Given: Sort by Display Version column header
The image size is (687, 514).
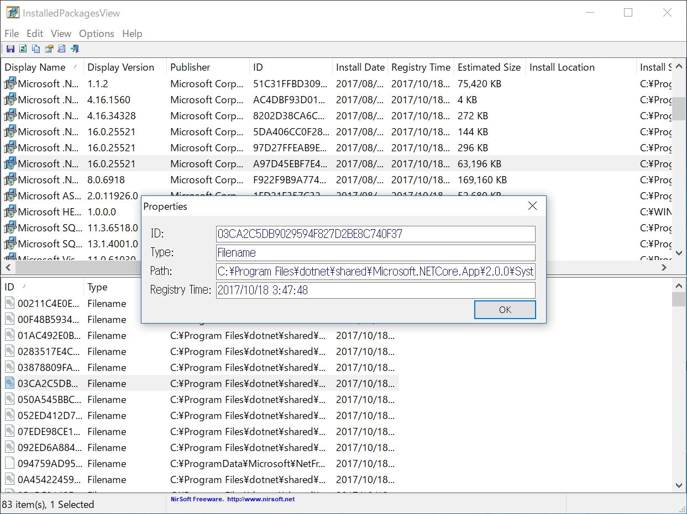Looking at the screenshot, I should pos(125,67).
